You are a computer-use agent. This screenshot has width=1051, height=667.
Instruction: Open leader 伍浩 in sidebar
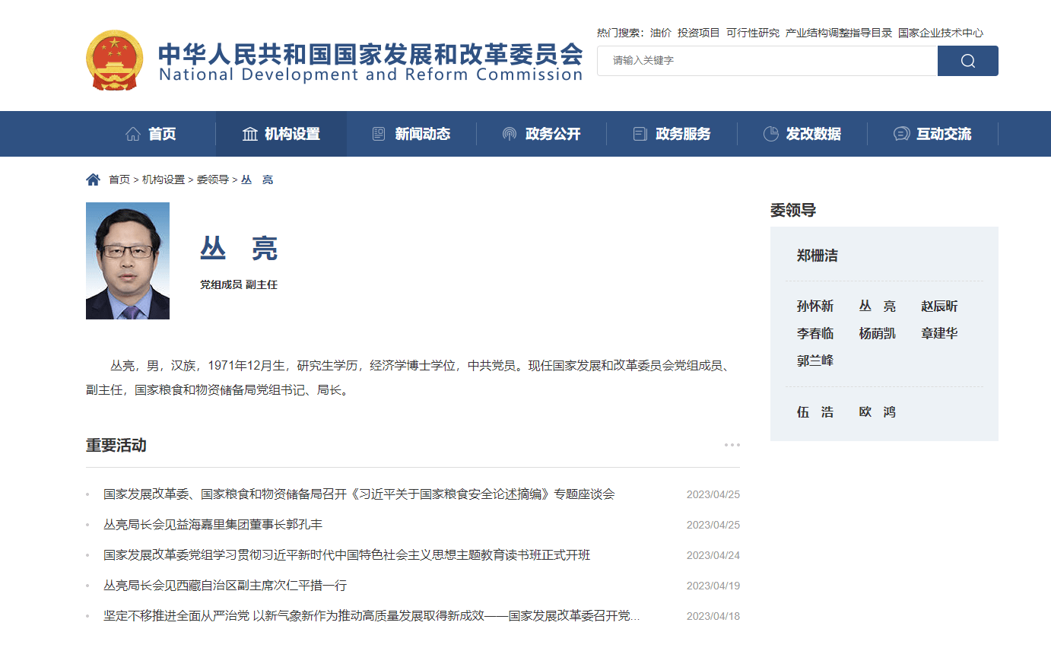[x=815, y=411]
